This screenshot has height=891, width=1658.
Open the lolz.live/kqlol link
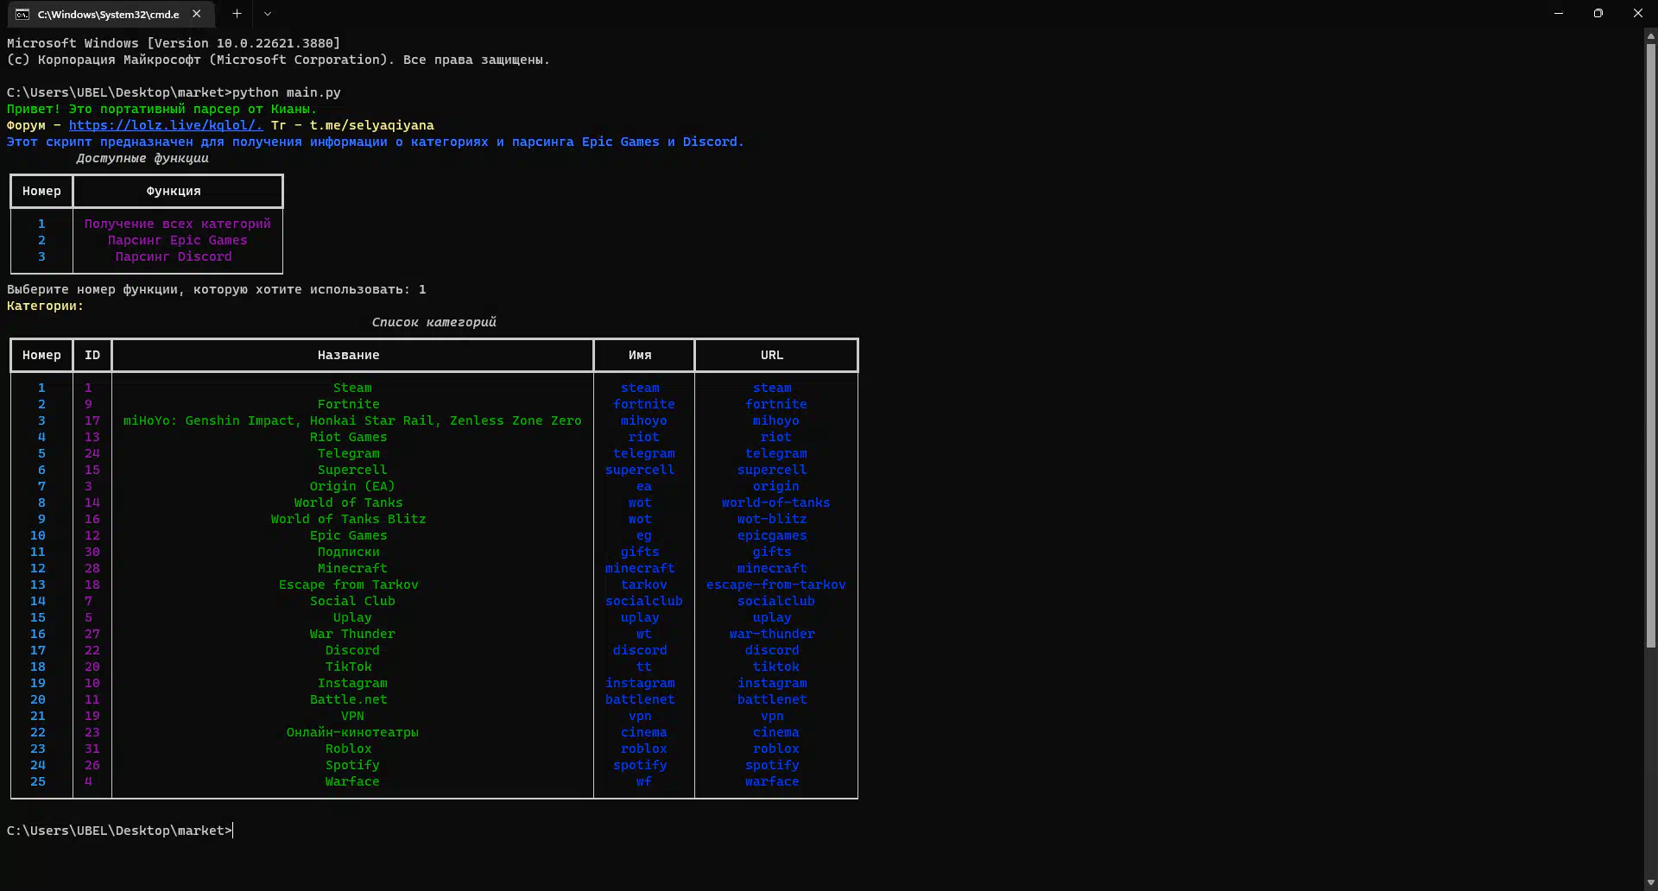click(166, 125)
